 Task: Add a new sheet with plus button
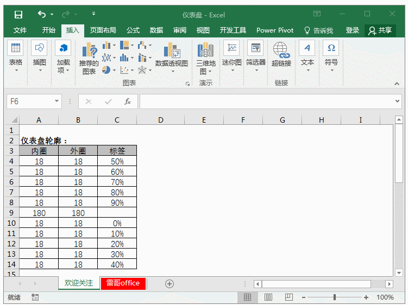point(170,284)
